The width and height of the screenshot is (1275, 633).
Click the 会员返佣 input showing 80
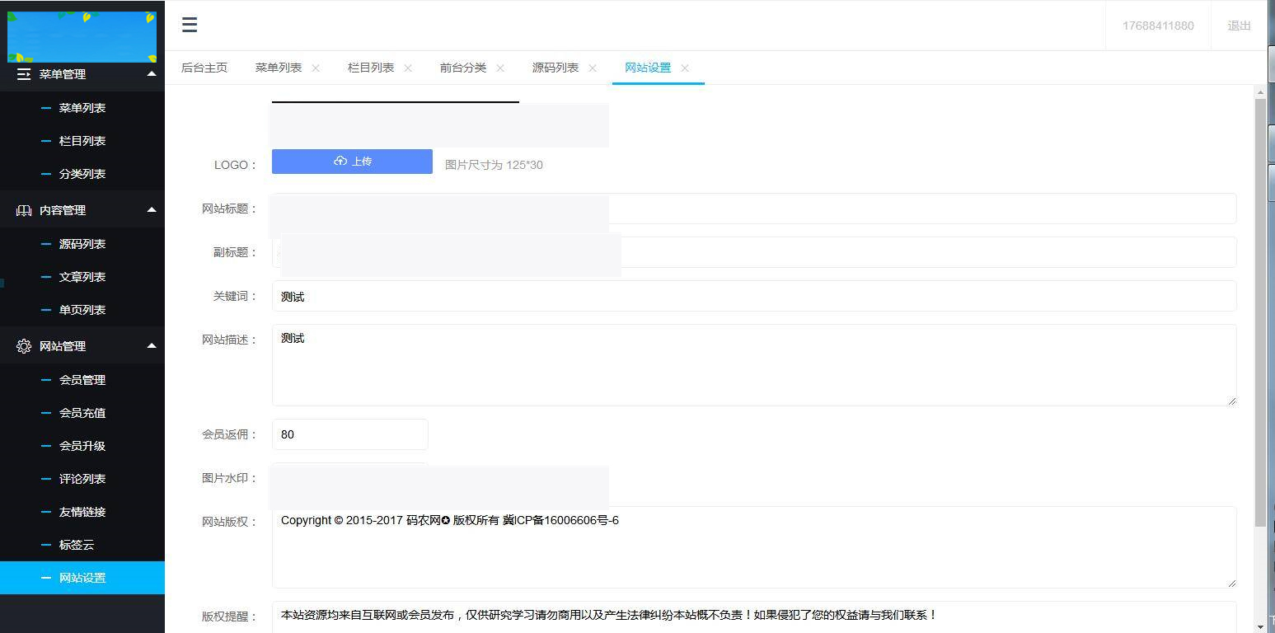coord(349,434)
